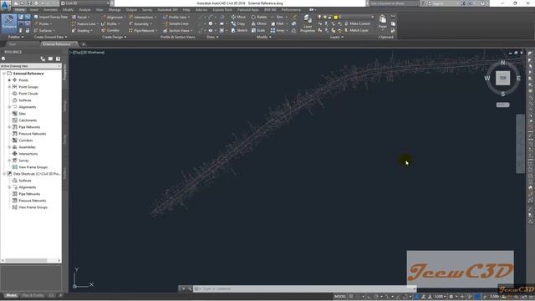The image size is (535, 301).
Task: Click the Toolspace horizontal scrollbar
Action: (31, 260)
